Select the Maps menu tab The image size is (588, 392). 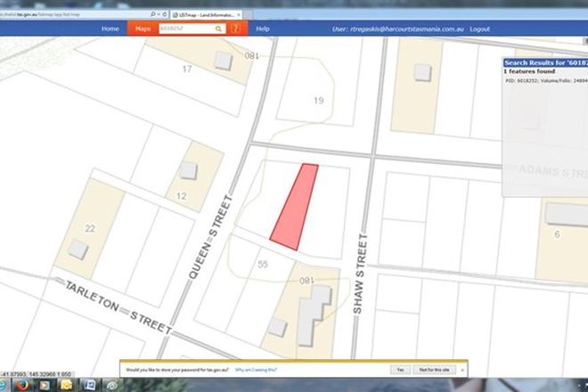(143, 29)
